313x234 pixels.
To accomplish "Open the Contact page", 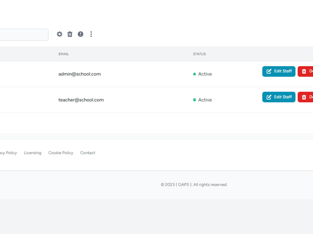I will pyautogui.click(x=88, y=153).
